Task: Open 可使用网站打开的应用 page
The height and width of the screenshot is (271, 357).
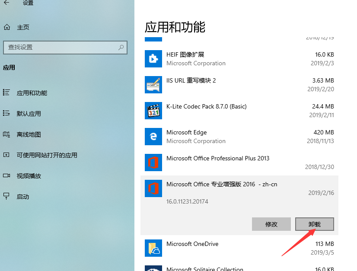Action: point(47,155)
